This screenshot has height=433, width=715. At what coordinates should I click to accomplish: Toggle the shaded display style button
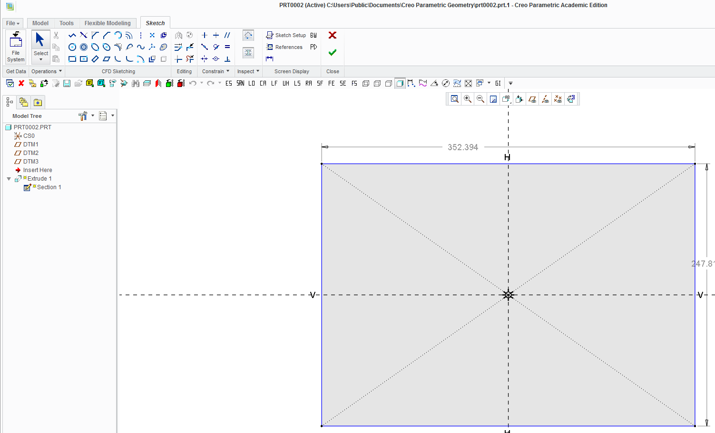click(x=400, y=83)
